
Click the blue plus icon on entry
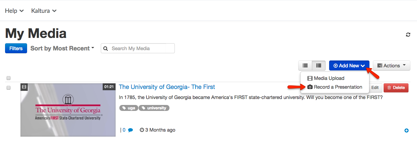tap(406, 130)
